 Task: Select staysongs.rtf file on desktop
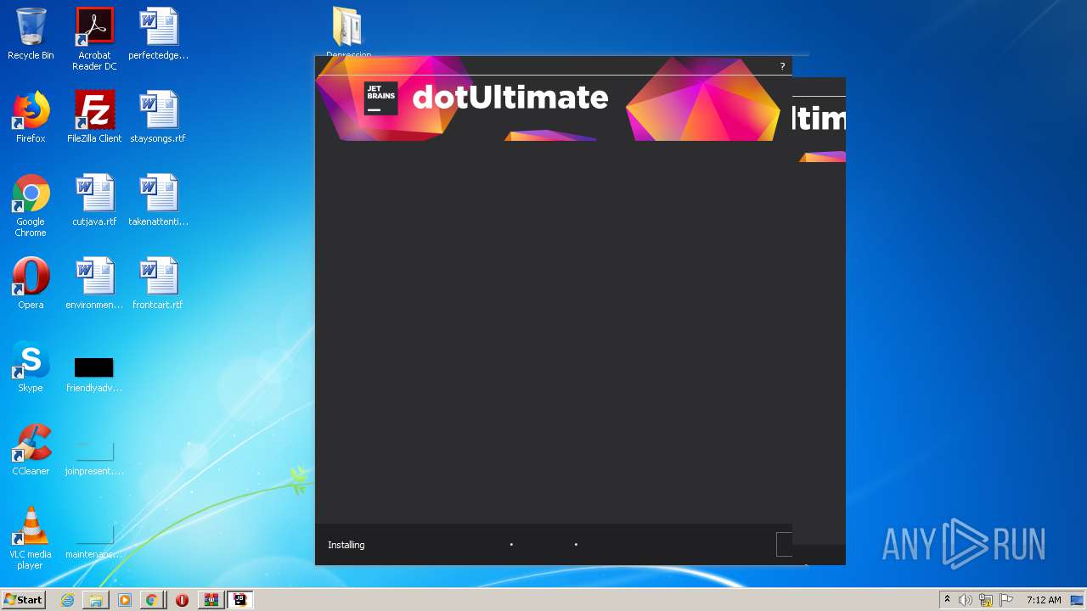pos(159,117)
